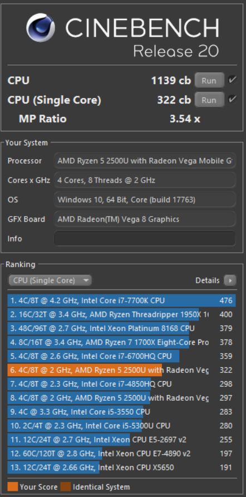
Task: Toggle the checkbox beside CPU (Single Core) Run
Action: click(x=233, y=100)
